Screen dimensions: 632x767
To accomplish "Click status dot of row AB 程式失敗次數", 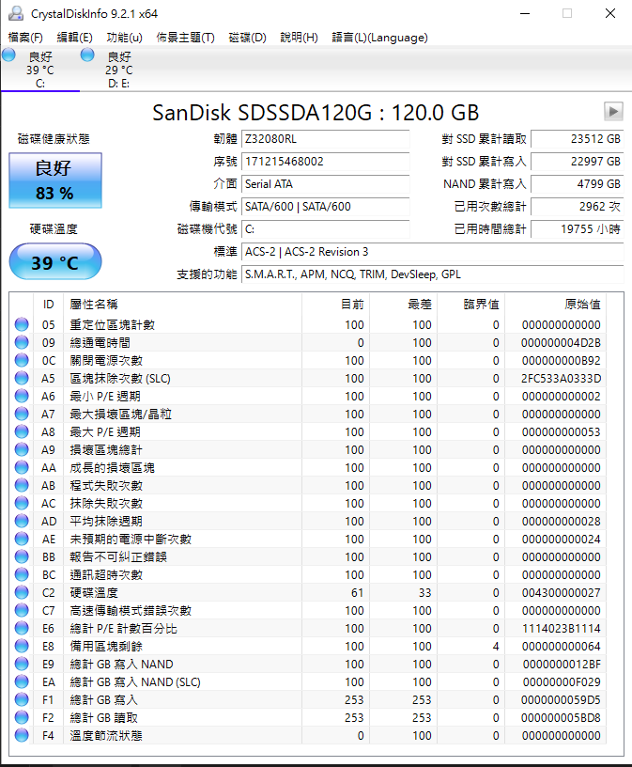I will 22,485.
